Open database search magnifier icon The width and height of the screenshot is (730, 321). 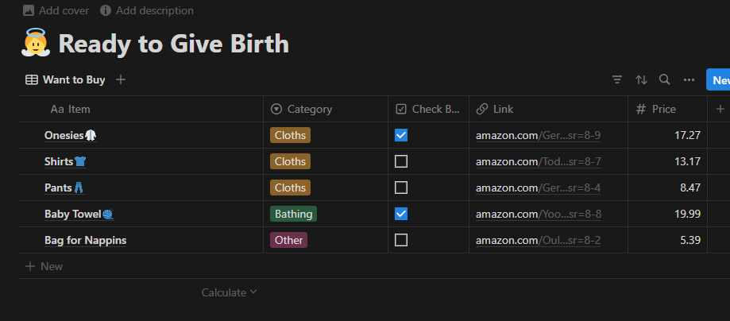point(665,80)
